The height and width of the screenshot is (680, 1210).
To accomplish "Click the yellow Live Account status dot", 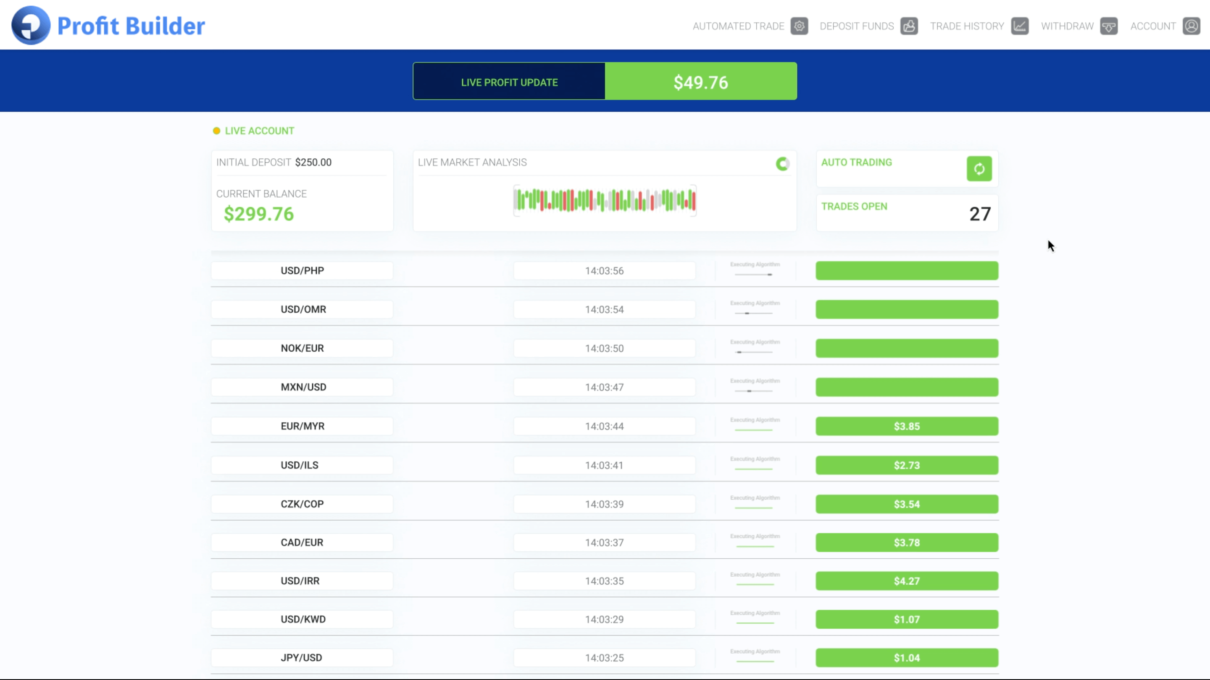I will (x=216, y=131).
